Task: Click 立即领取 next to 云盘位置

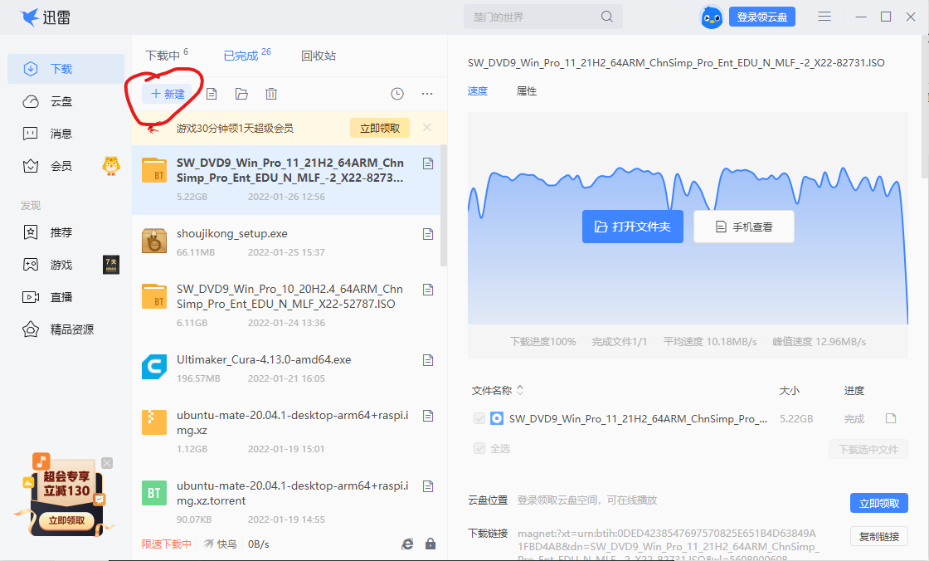Action: (879, 504)
